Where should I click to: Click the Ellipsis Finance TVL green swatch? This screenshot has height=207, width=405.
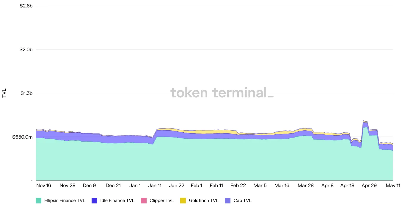tap(39, 201)
